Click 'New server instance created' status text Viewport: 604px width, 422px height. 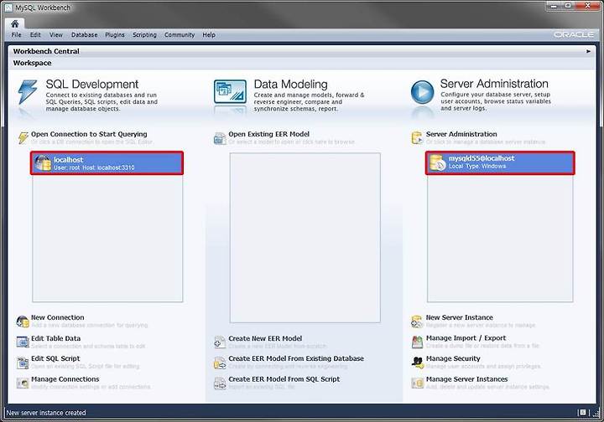[x=46, y=413]
